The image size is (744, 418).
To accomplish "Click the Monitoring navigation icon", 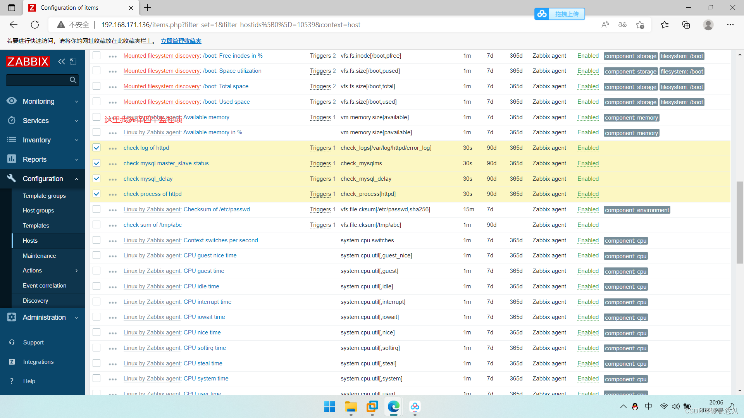I will pos(11,101).
